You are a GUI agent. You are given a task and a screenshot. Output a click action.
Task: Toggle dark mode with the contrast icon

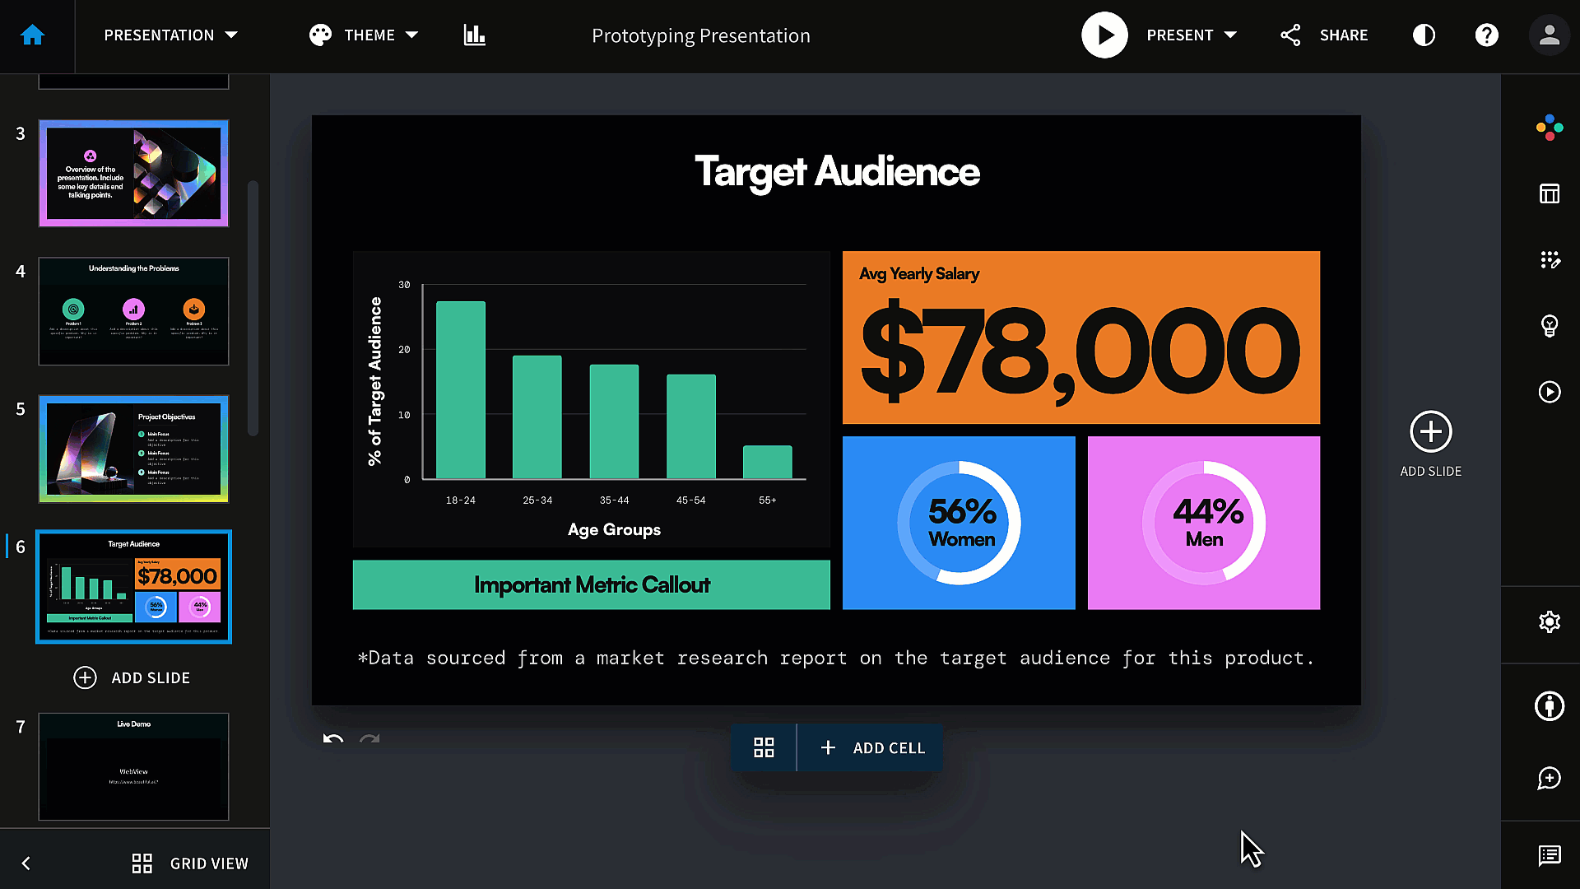1424,35
